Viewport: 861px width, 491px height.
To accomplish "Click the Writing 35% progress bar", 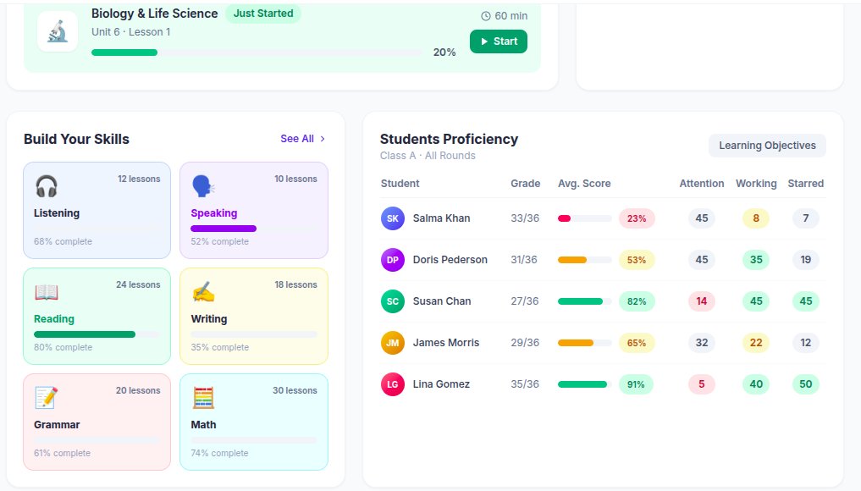I will 254,334.
